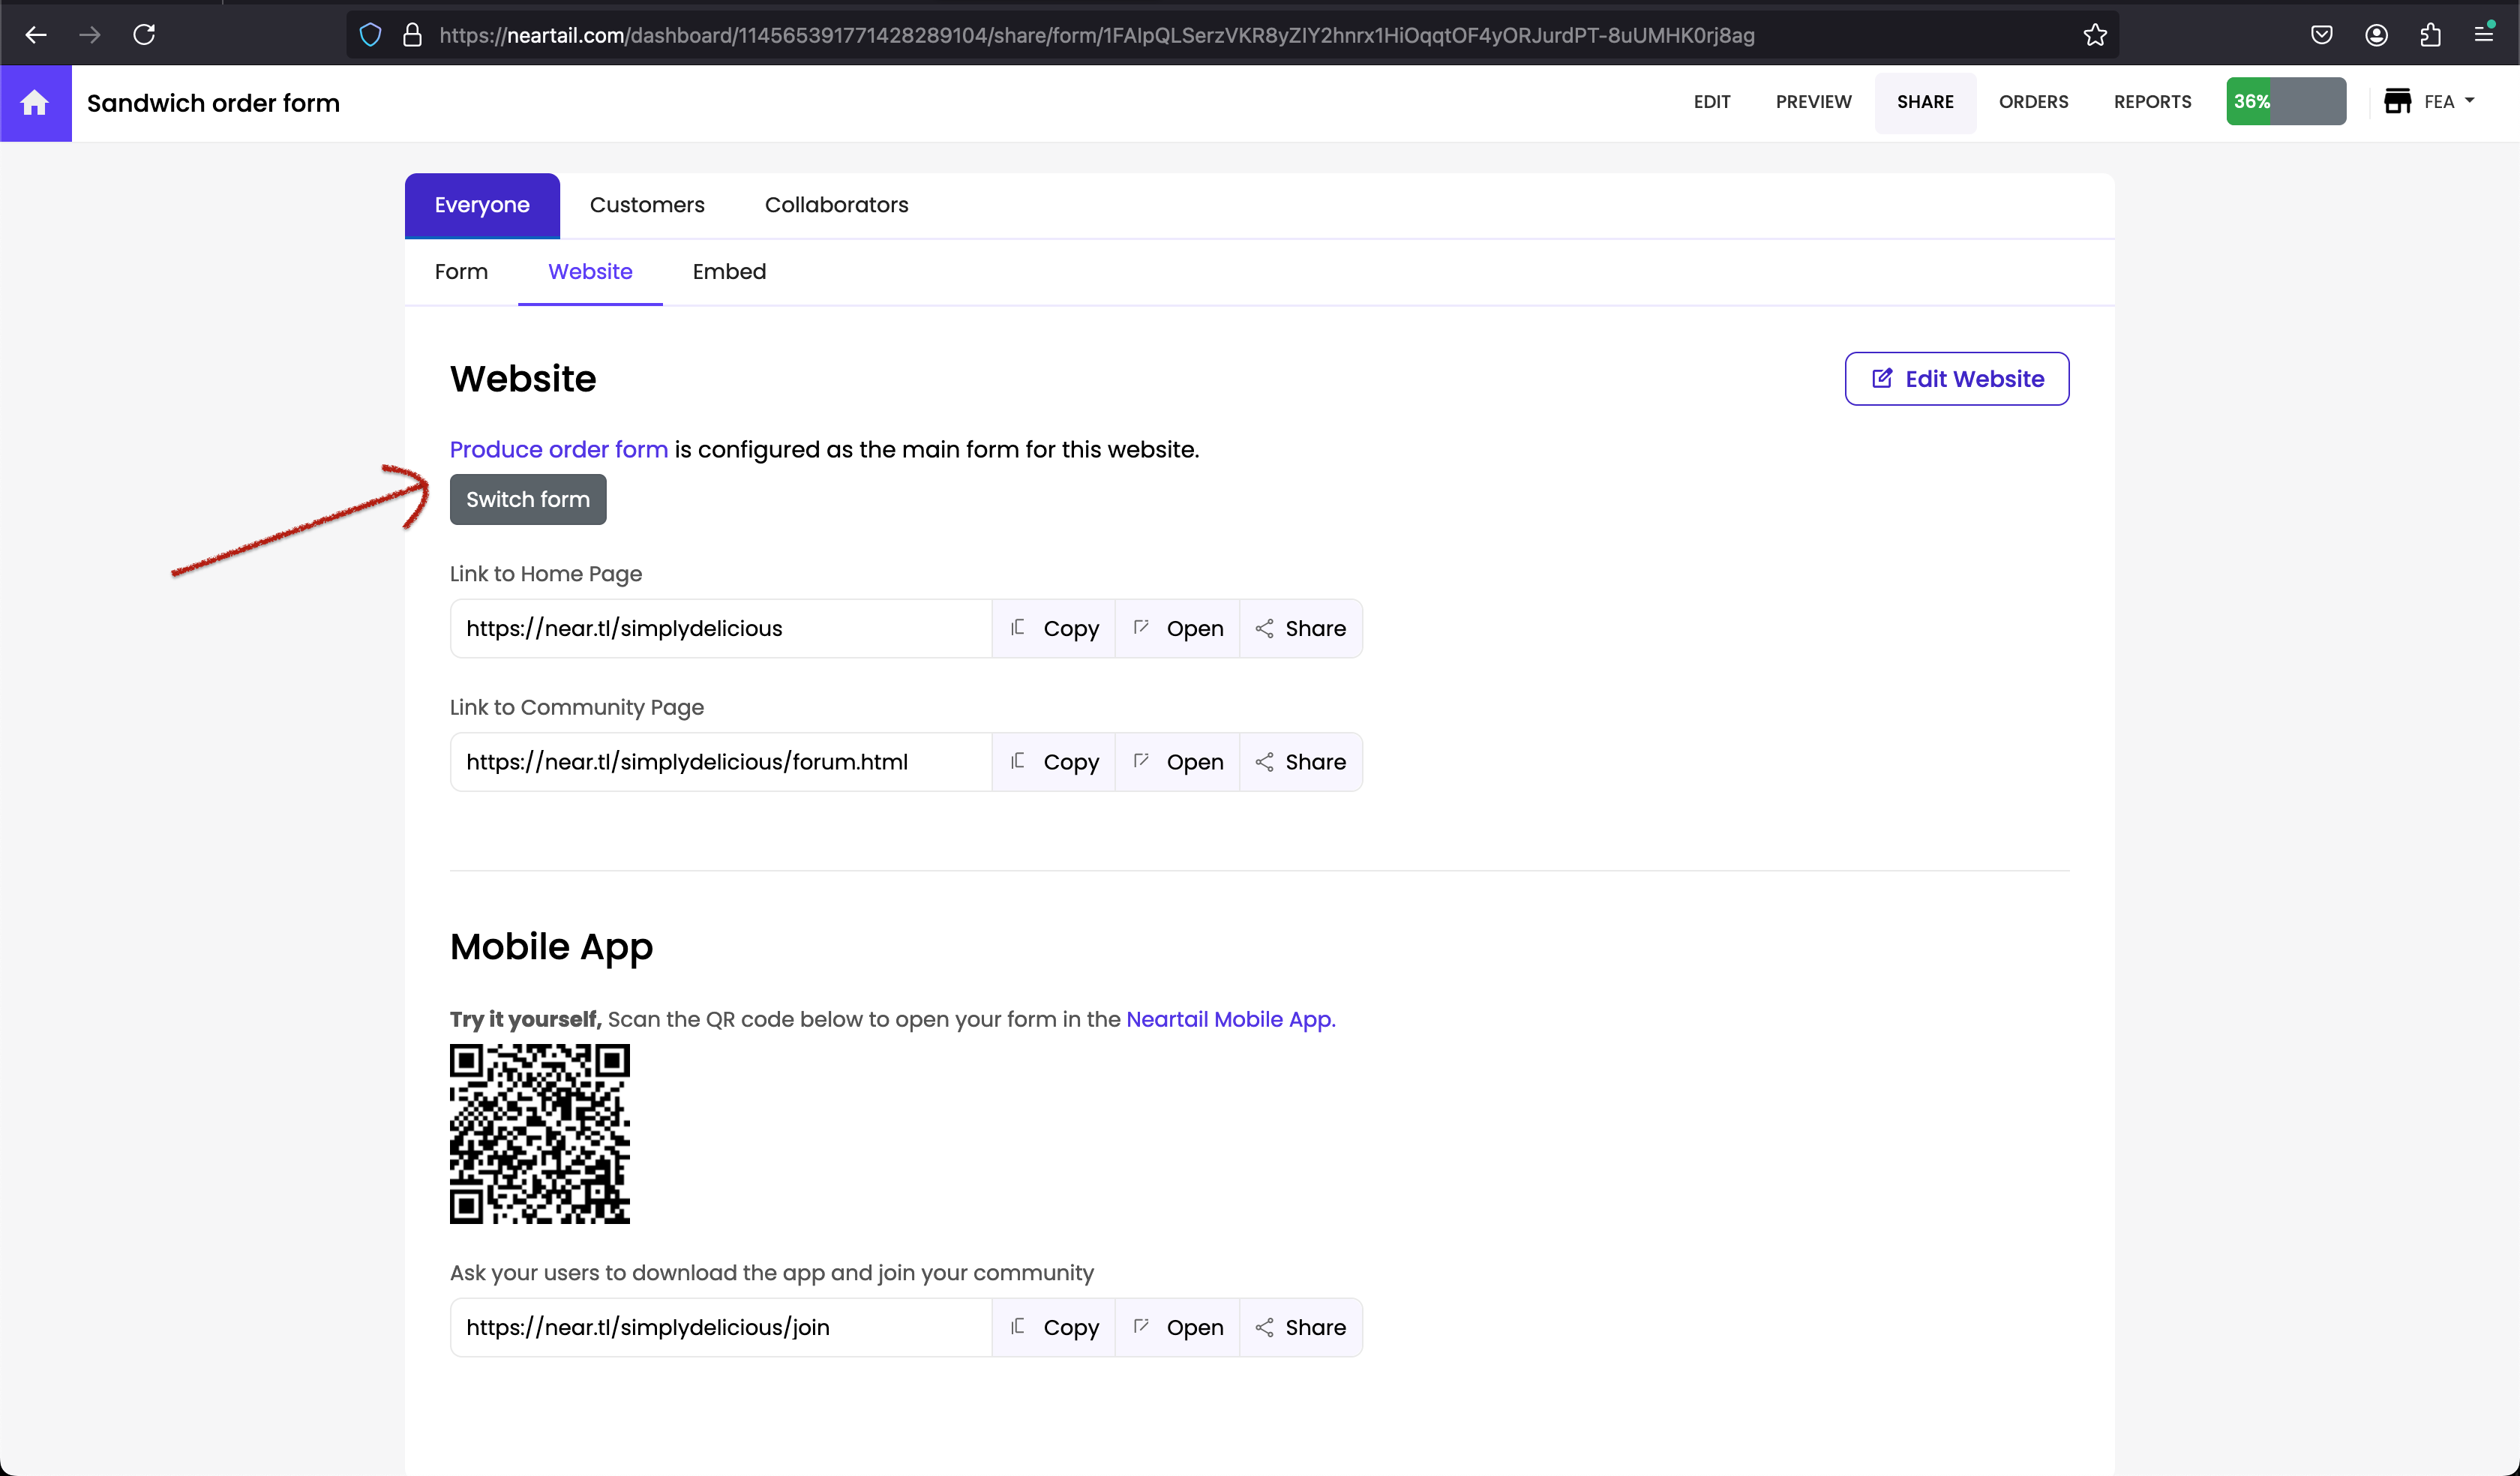Screen dimensions: 2520x1476
Task: Click the Edit Website button
Action: pos(1956,379)
